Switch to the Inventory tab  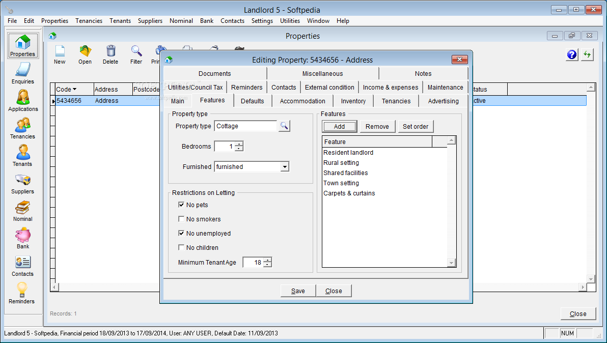(x=353, y=101)
